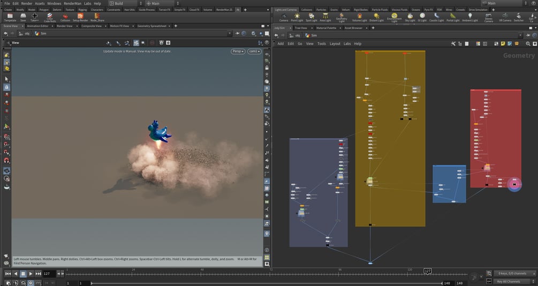Open the cam1 camera dropdown
The height and width of the screenshot is (286, 538).
[254, 51]
